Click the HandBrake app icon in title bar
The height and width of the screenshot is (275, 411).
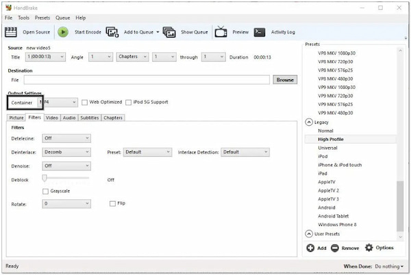point(8,8)
